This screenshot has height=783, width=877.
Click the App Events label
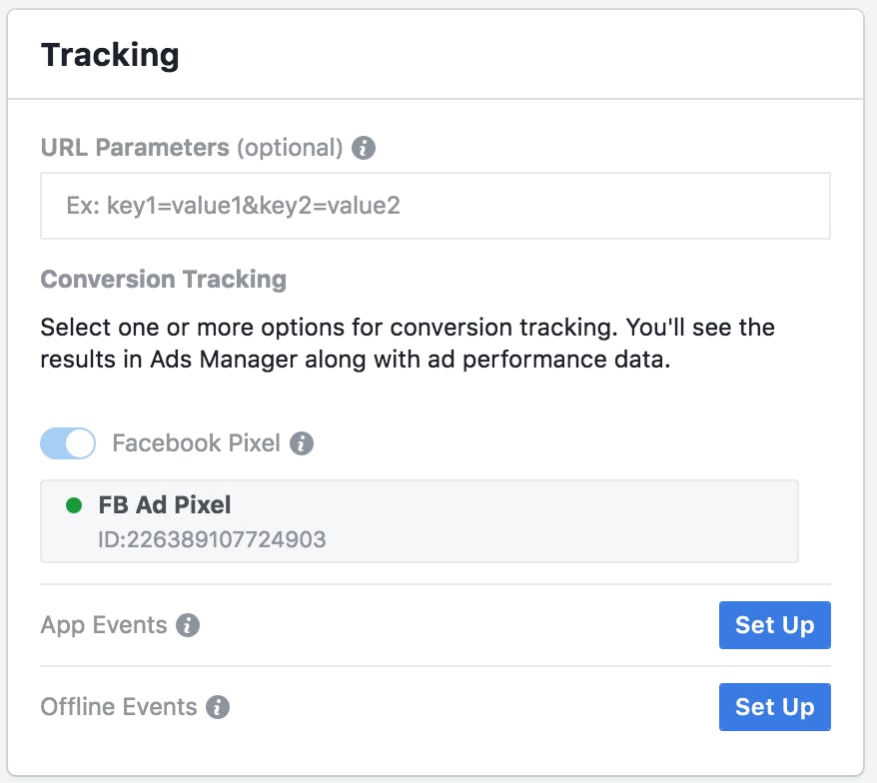[x=104, y=626]
